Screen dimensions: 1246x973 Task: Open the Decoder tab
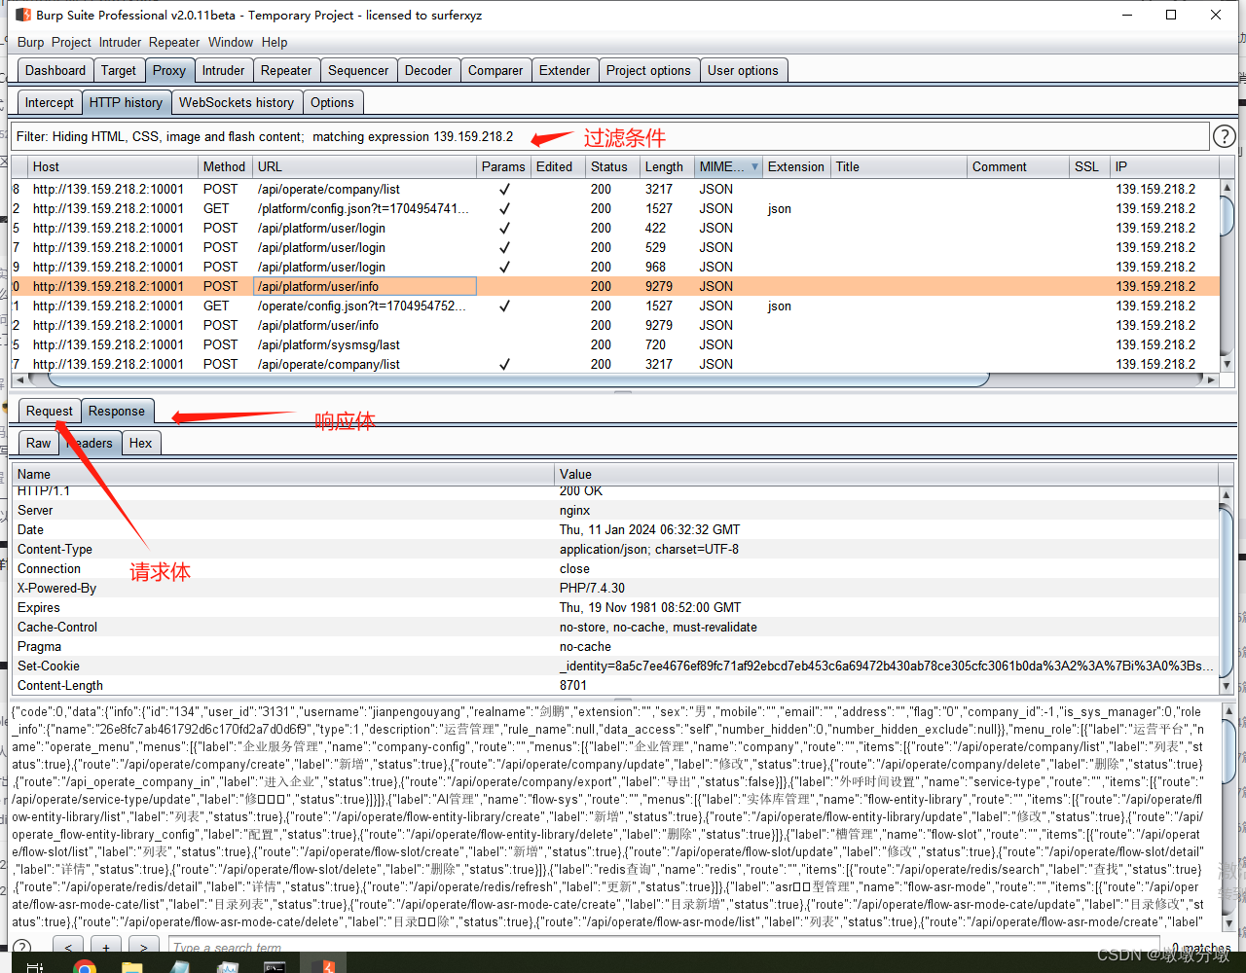pyautogui.click(x=428, y=70)
